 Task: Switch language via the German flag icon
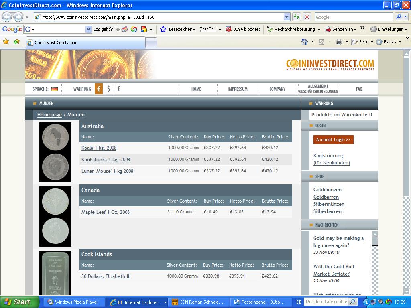tap(55, 89)
